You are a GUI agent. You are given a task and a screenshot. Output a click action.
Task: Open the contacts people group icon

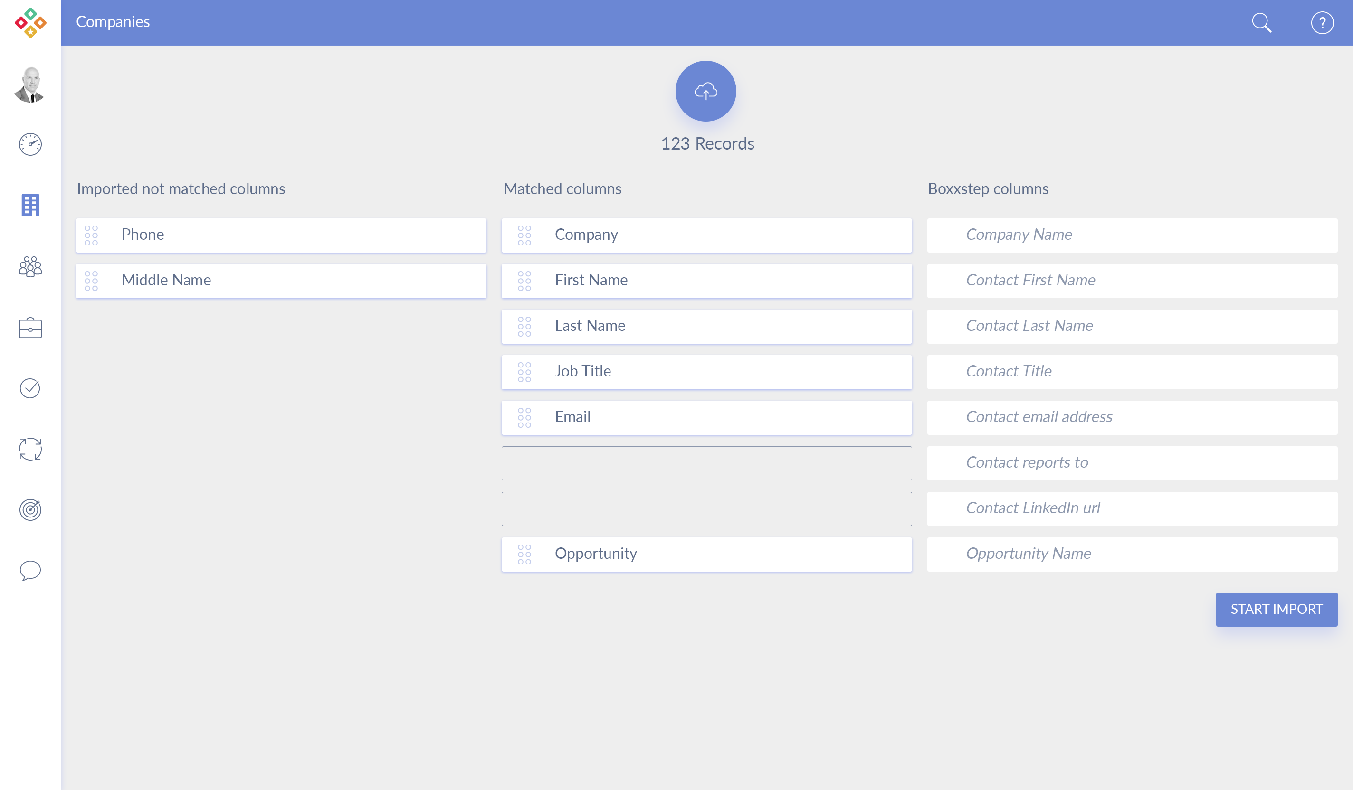point(30,266)
